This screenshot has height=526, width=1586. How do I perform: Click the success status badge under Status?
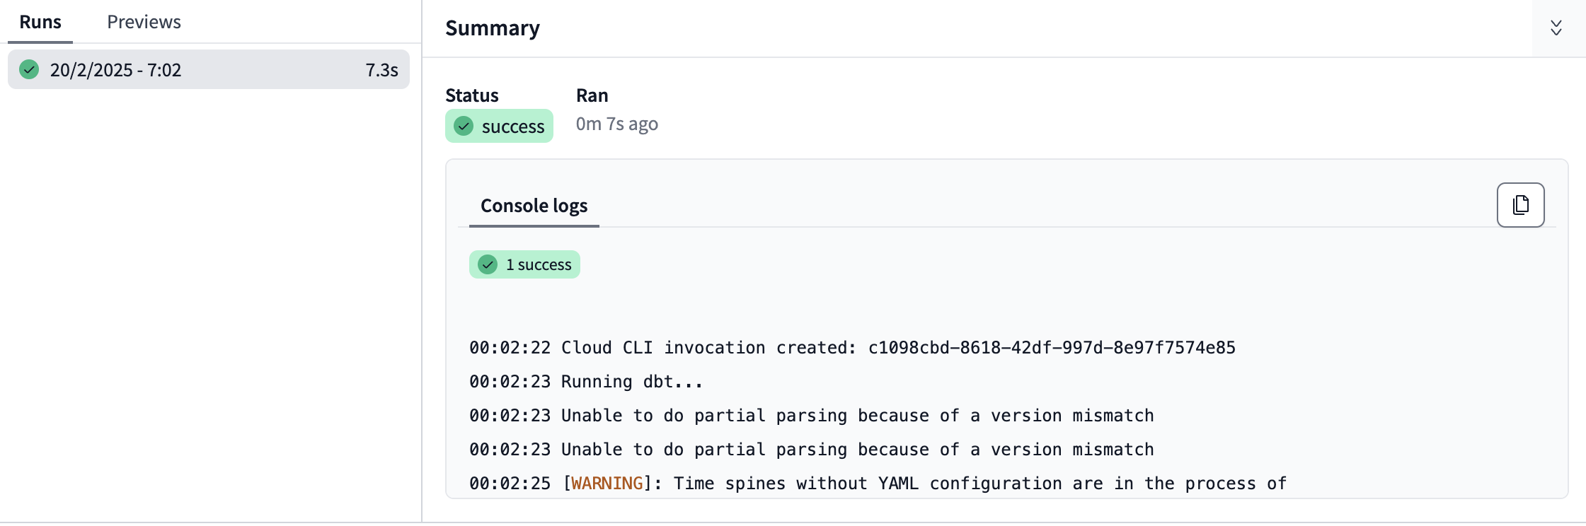[499, 127]
